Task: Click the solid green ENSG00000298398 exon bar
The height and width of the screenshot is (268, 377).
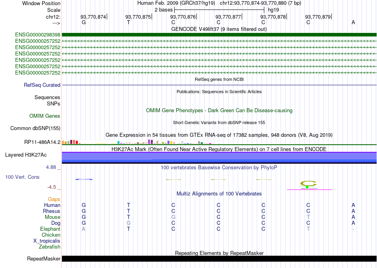Action: (219, 34)
